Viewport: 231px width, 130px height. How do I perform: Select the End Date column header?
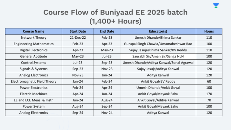(x=107, y=31)
